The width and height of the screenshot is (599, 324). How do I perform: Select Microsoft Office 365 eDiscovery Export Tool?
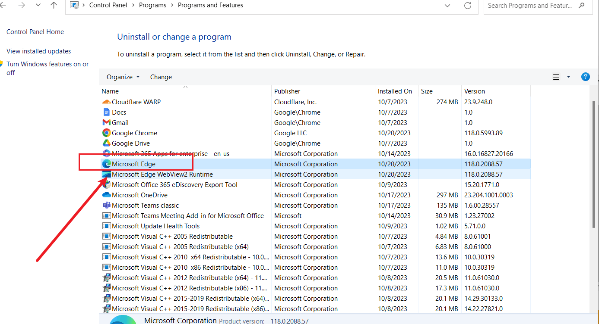(x=174, y=185)
